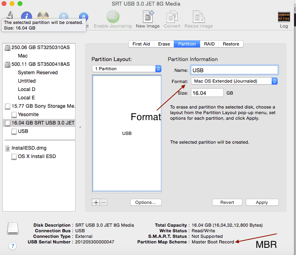Click the Convert toolbar icon

172,17
